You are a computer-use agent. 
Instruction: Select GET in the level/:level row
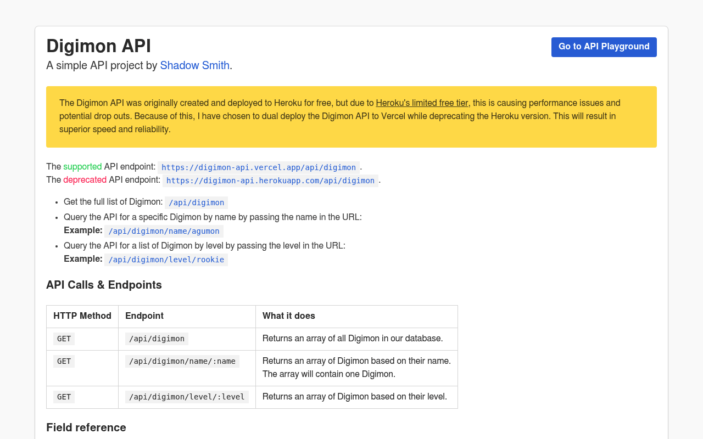[64, 397]
